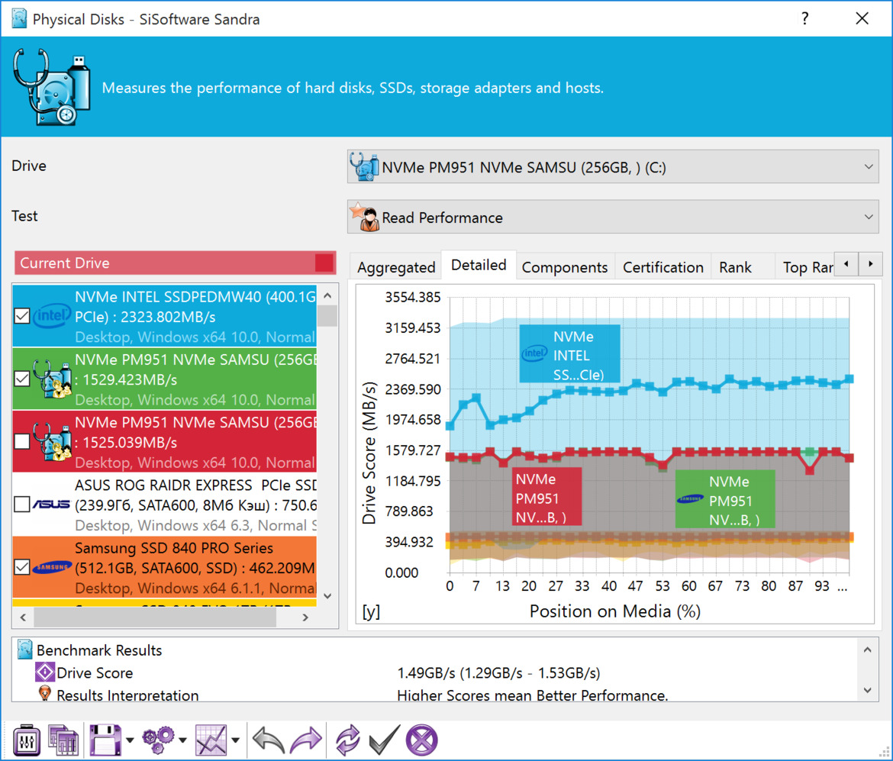Image resolution: width=893 pixels, height=761 pixels.
Task: Open the chart icon dropdown arrow
Action: [235, 740]
